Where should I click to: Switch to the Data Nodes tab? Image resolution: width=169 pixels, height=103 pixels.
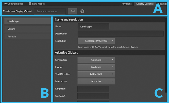[x=37, y=4]
